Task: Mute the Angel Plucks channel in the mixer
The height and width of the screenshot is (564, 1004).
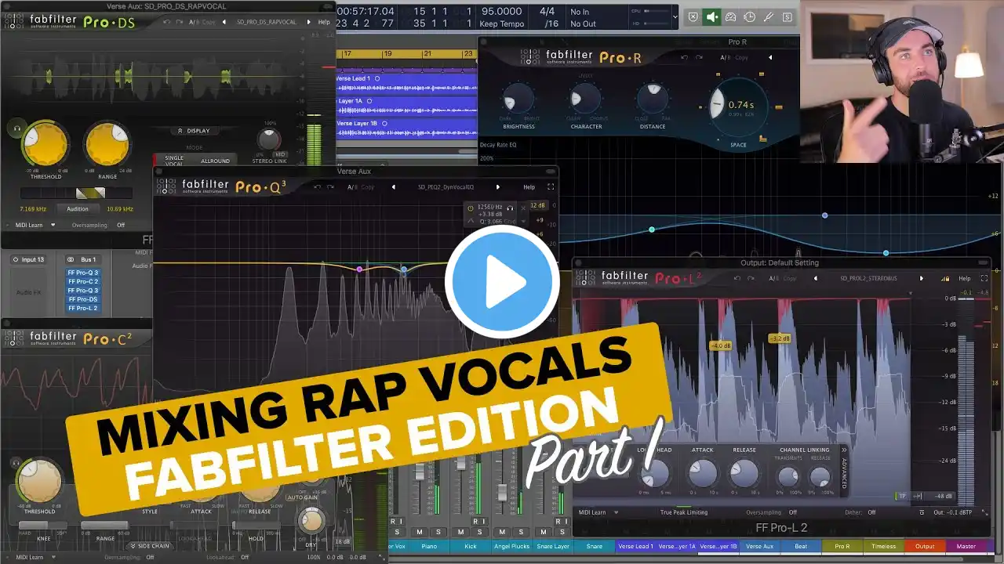Action: (502, 532)
